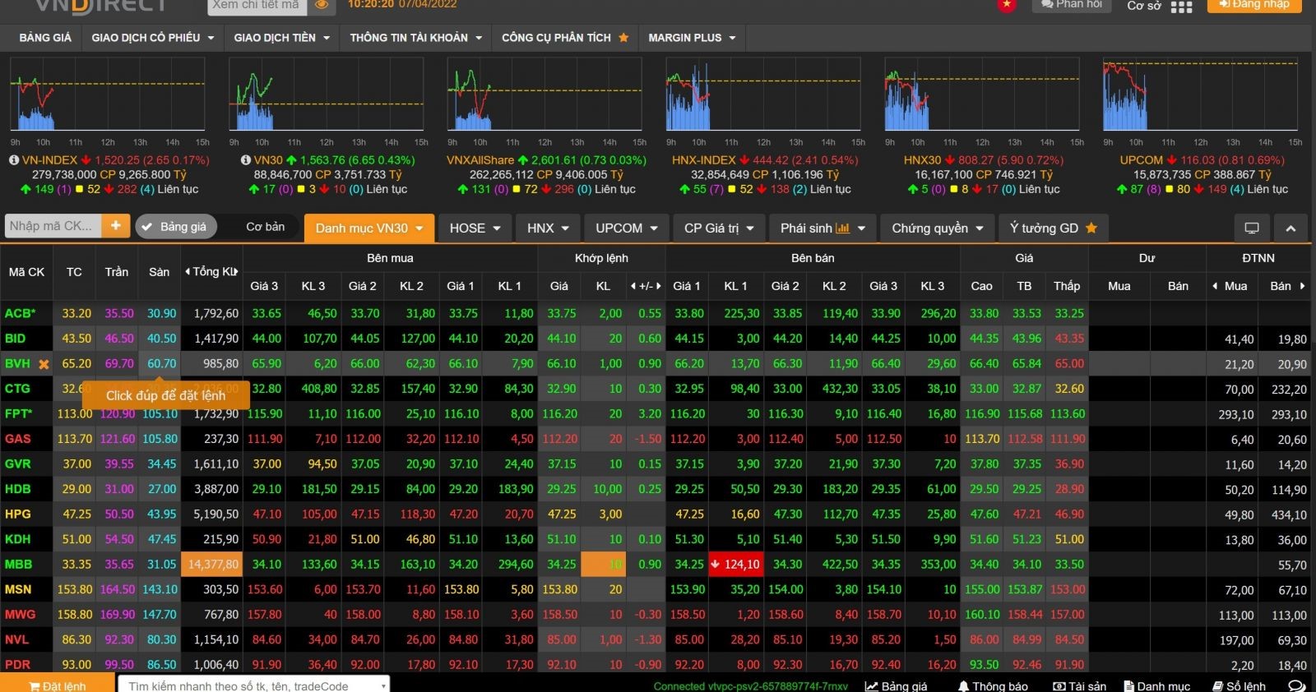This screenshot has width=1316, height=692.
Task: Click the orange plus button to add stock code
Action: point(116,226)
